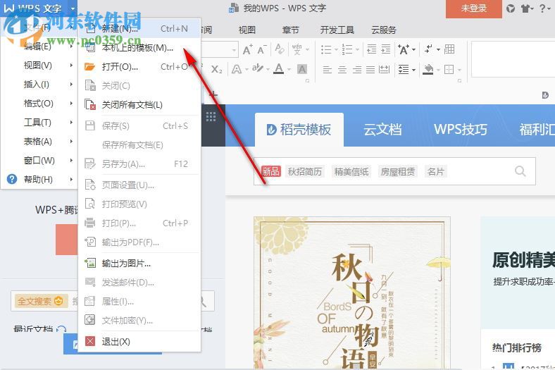Click the new tab plus button

point(213,94)
